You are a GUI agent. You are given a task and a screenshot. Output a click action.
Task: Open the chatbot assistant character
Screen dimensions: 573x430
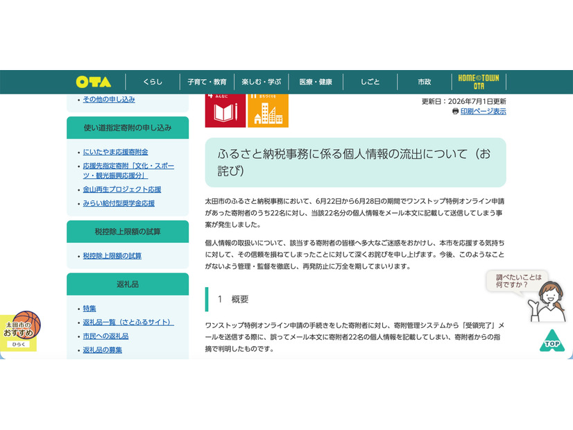click(x=547, y=302)
